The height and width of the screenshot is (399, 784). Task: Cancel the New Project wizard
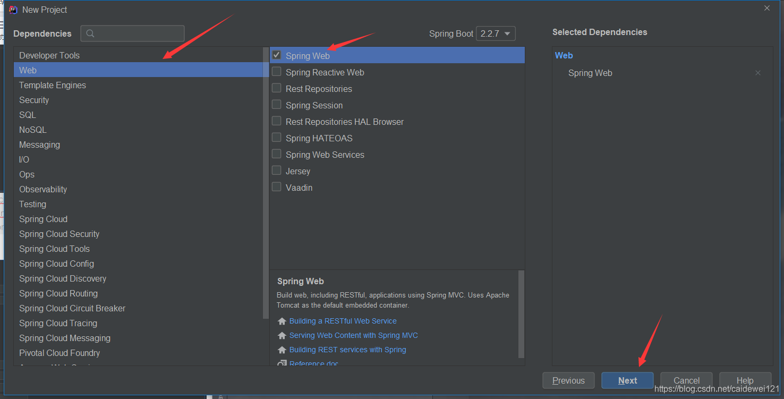click(686, 380)
